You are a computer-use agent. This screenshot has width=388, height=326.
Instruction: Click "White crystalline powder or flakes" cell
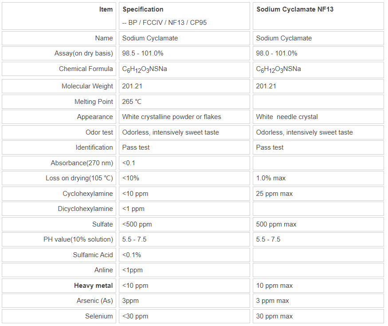click(x=172, y=117)
